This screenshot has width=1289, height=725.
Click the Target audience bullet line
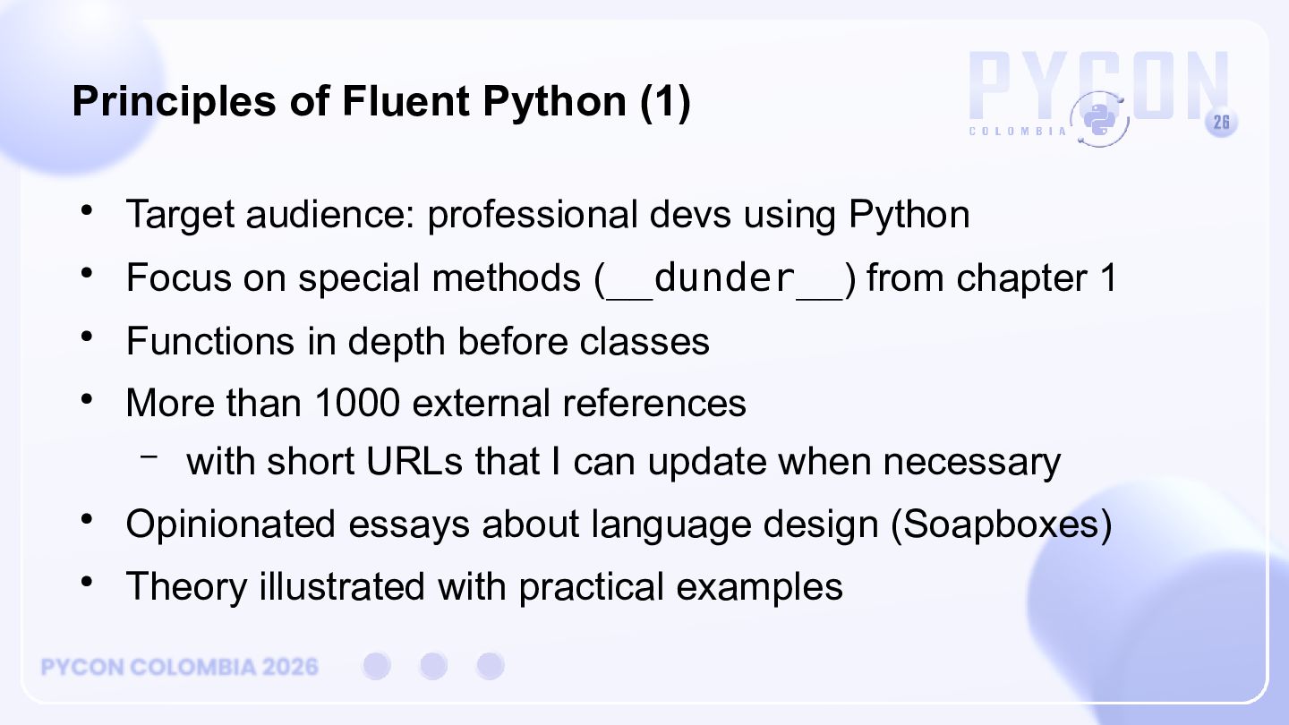click(548, 215)
